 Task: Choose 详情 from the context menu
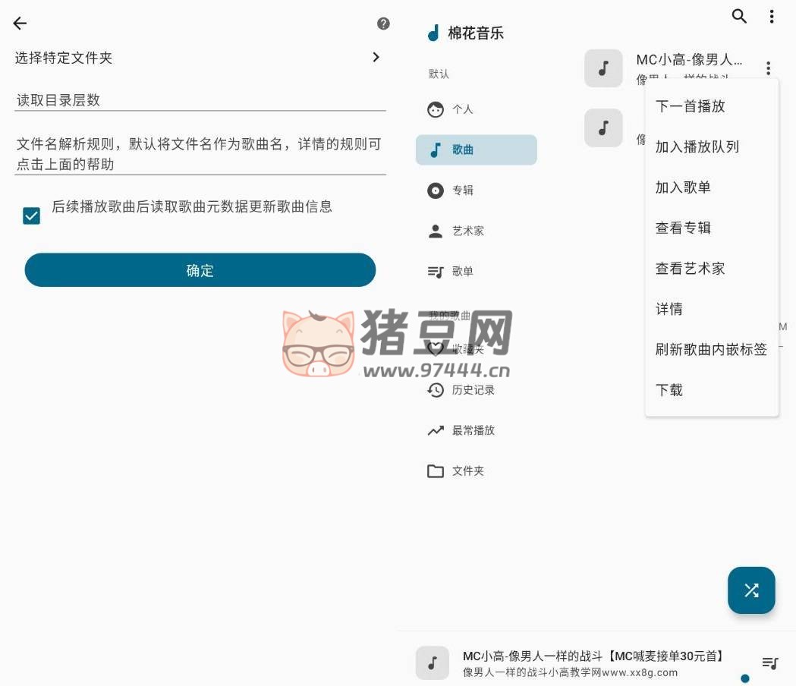711,309
